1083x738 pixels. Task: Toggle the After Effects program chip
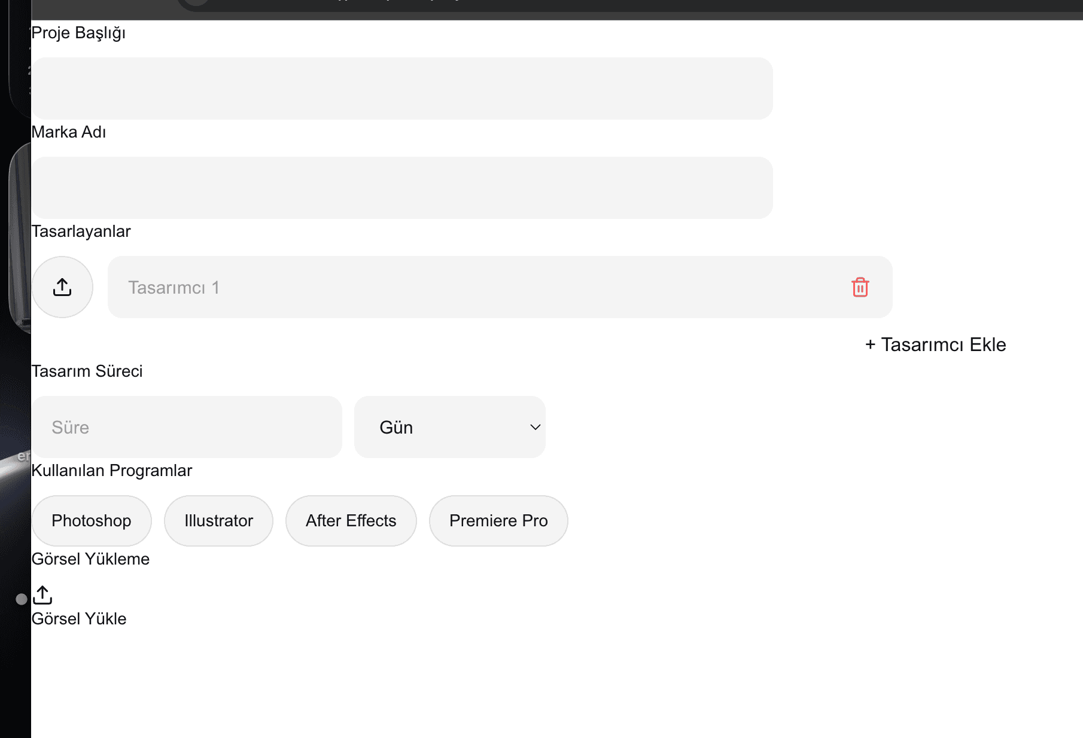[351, 520]
